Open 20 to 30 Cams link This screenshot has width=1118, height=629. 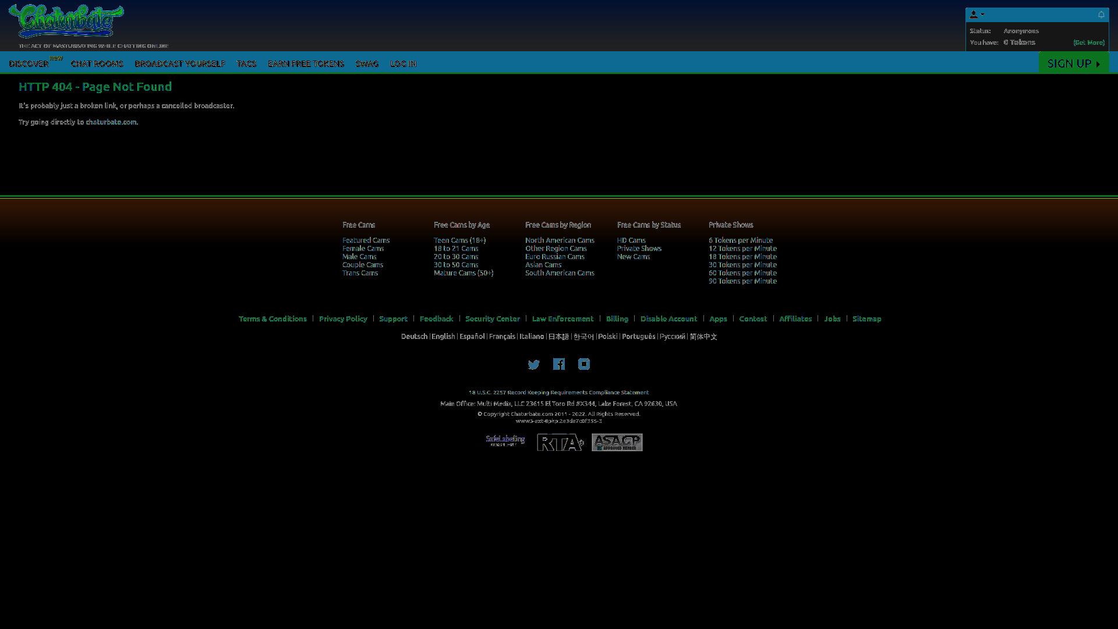pos(456,256)
